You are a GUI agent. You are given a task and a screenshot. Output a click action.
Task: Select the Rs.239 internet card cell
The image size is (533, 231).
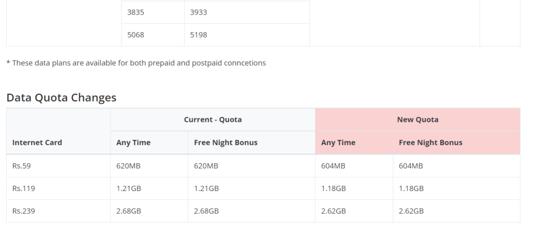tap(58, 211)
